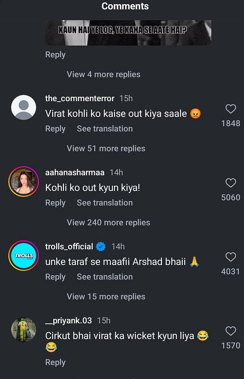The height and width of the screenshot is (379, 244).
Task: Reply to the_commenterror's comment
Action: [x=55, y=129]
